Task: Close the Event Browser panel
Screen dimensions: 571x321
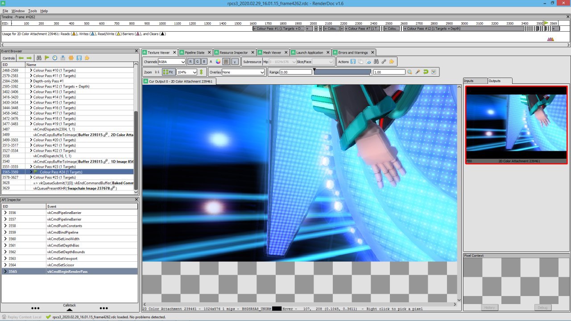Action: coord(137,51)
